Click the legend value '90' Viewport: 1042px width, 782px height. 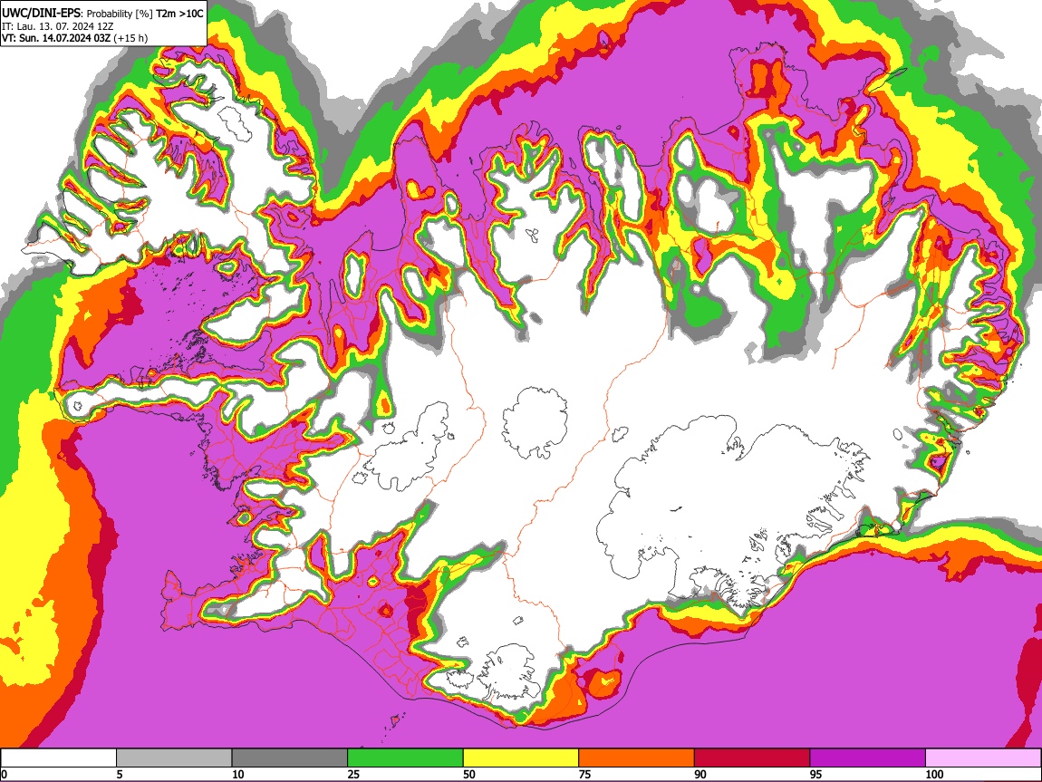click(x=700, y=774)
